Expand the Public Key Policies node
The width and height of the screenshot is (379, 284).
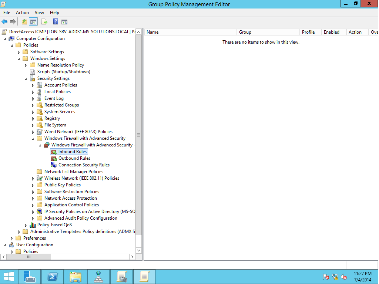(x=33, y=185)
